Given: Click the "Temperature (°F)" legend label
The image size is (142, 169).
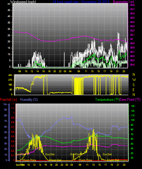Looking at the screenshot, I should [107, 100].
